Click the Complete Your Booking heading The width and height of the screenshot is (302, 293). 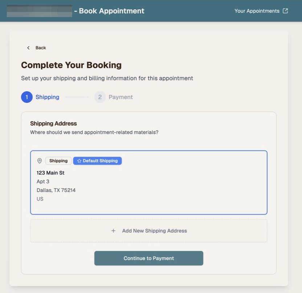click(71, 65)
